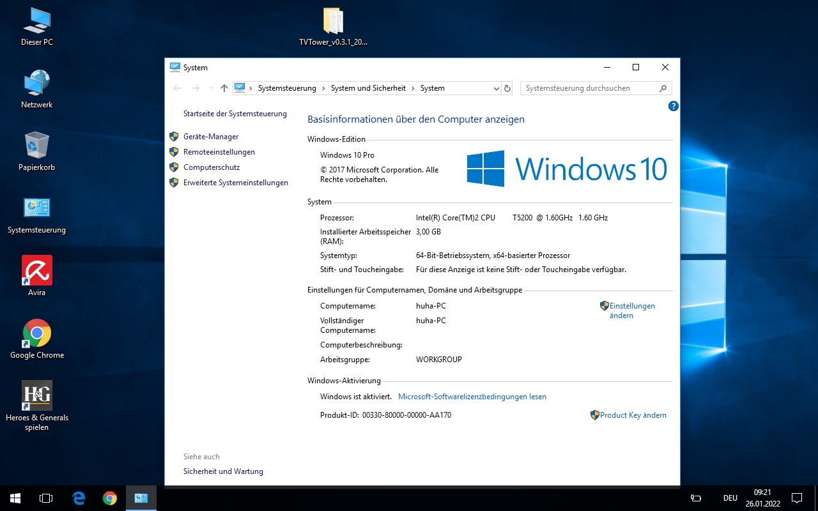Screen dimensions: 818x511
Task: Open the Windows Start menu
Action: (15, 498)
